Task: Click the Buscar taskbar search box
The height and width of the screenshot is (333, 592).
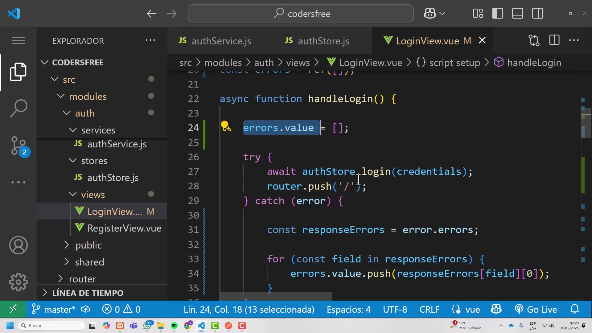Action: pyautogui.click(x=51, y=326)
